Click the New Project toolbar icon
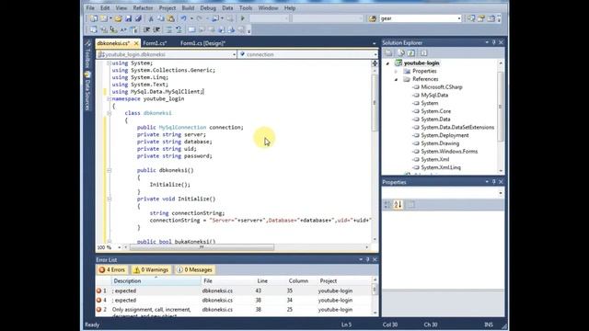This screenshot has height=331, width=589. click(93, 18)
